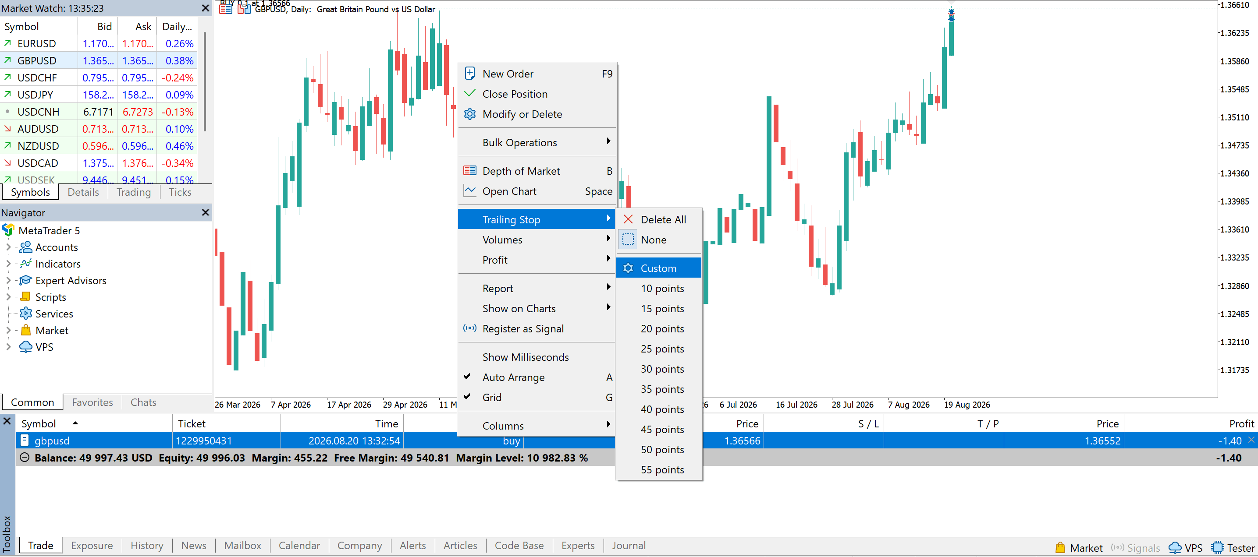This screenshot has height=557, width=1258.
Task: Set trailing stop to 30 points
Action: tap(659, 369)
